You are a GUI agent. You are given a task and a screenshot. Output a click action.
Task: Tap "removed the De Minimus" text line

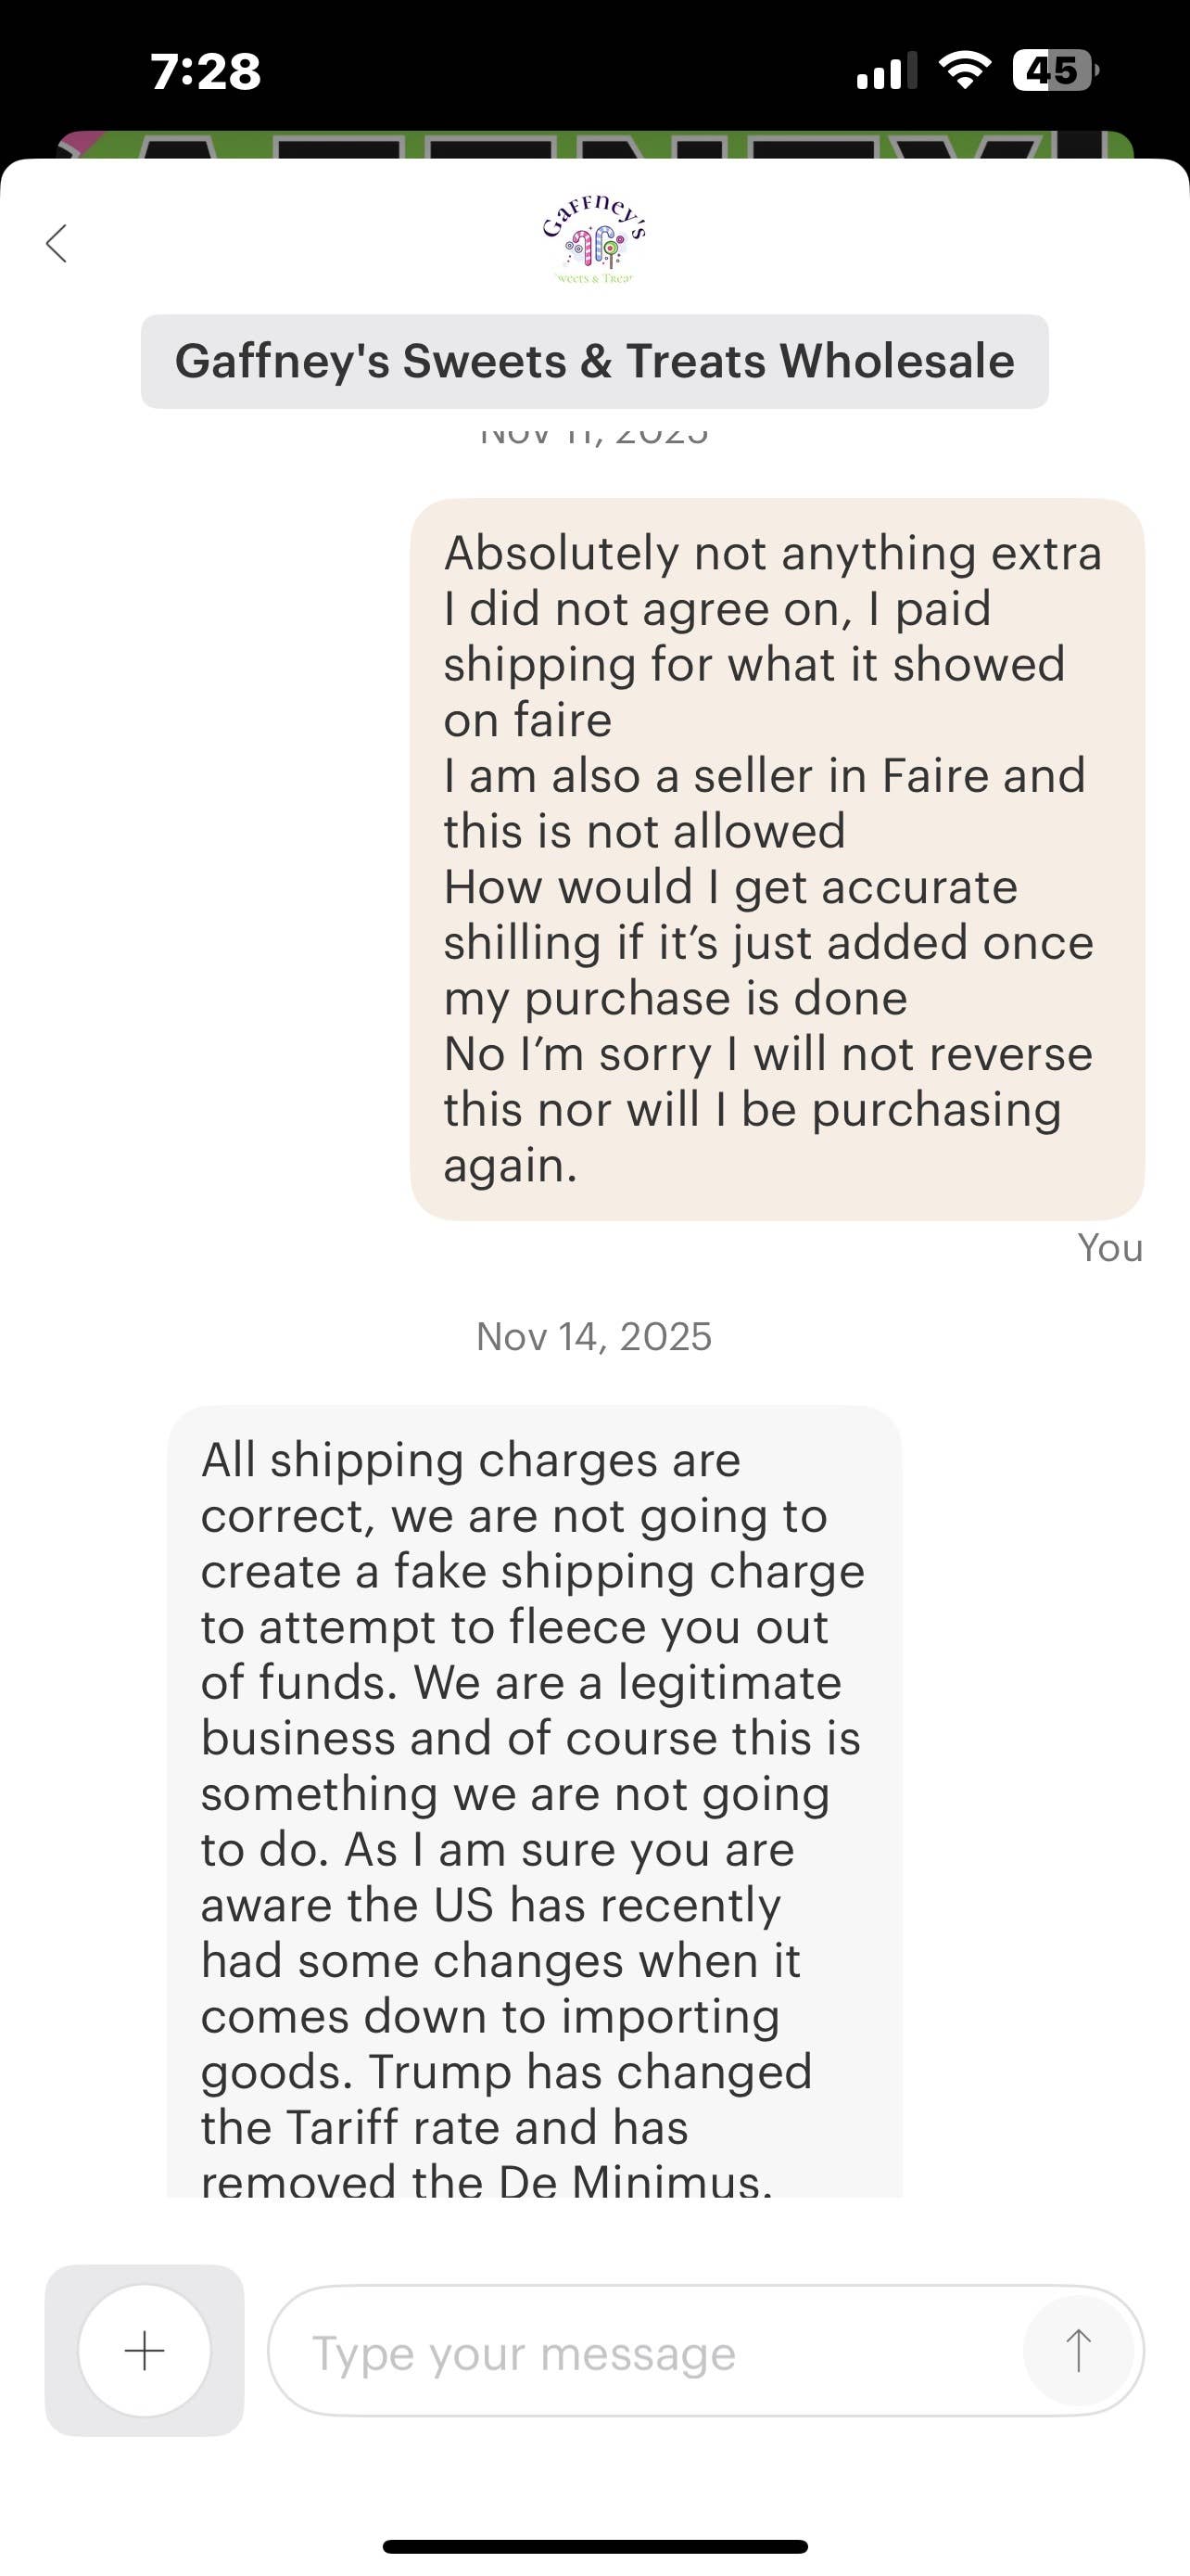(487, 2180)
